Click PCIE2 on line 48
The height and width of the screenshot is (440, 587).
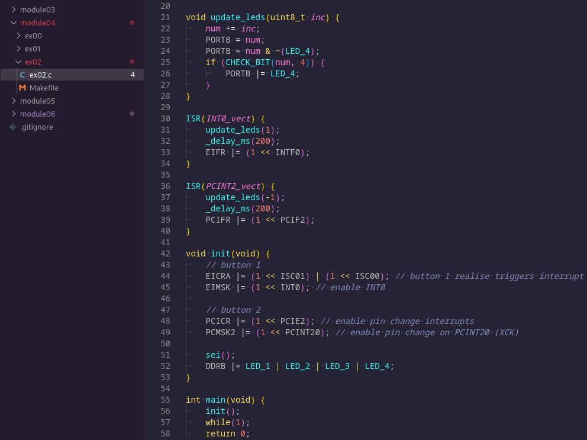(293, 321)
